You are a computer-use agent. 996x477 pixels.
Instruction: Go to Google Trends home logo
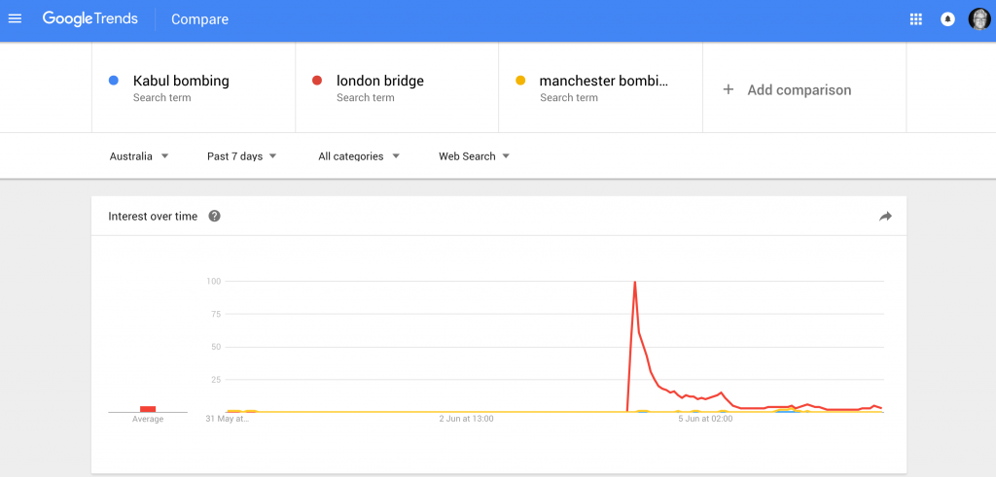[89, 18]
